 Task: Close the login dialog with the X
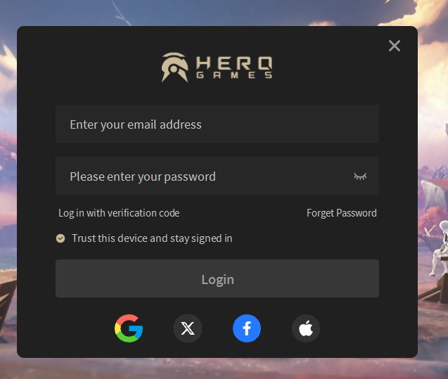pyautogui.click(x=395, y=46)
